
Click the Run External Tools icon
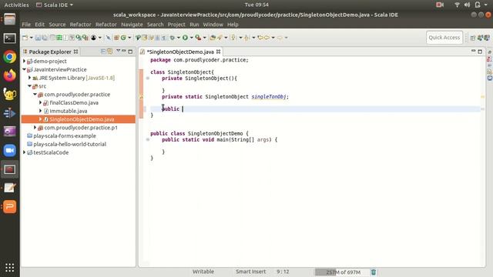coord(198,38)
